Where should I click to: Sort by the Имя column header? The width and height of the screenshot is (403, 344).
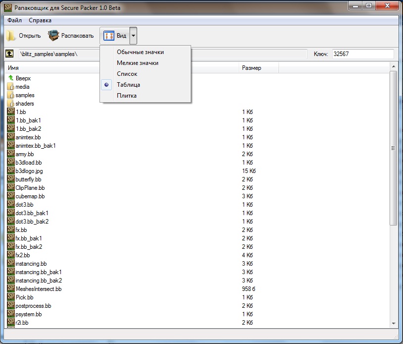pos(13,68)
